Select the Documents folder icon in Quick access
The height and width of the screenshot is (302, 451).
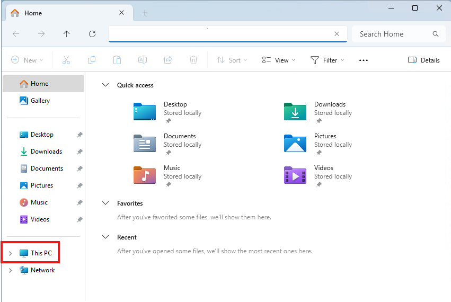pos(145,143)
